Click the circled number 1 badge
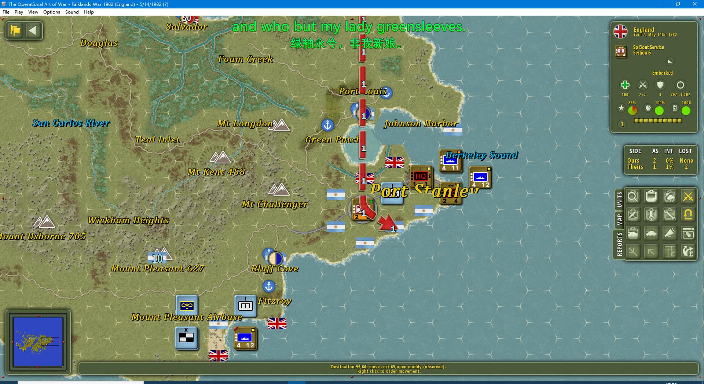704x384 pixels. (622, 124)
